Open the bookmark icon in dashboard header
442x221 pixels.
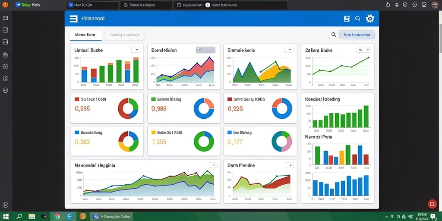coord(347,19)
